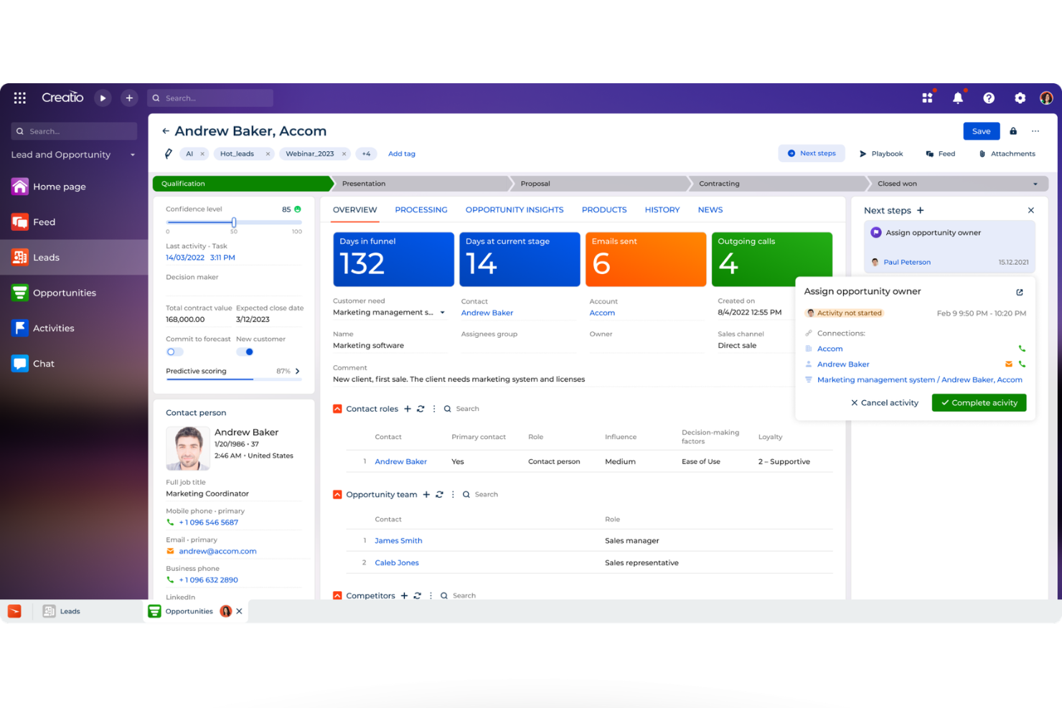Open the user profile avatar
The width and height of the screenshot is (1062, 708).
[1046, 98]
